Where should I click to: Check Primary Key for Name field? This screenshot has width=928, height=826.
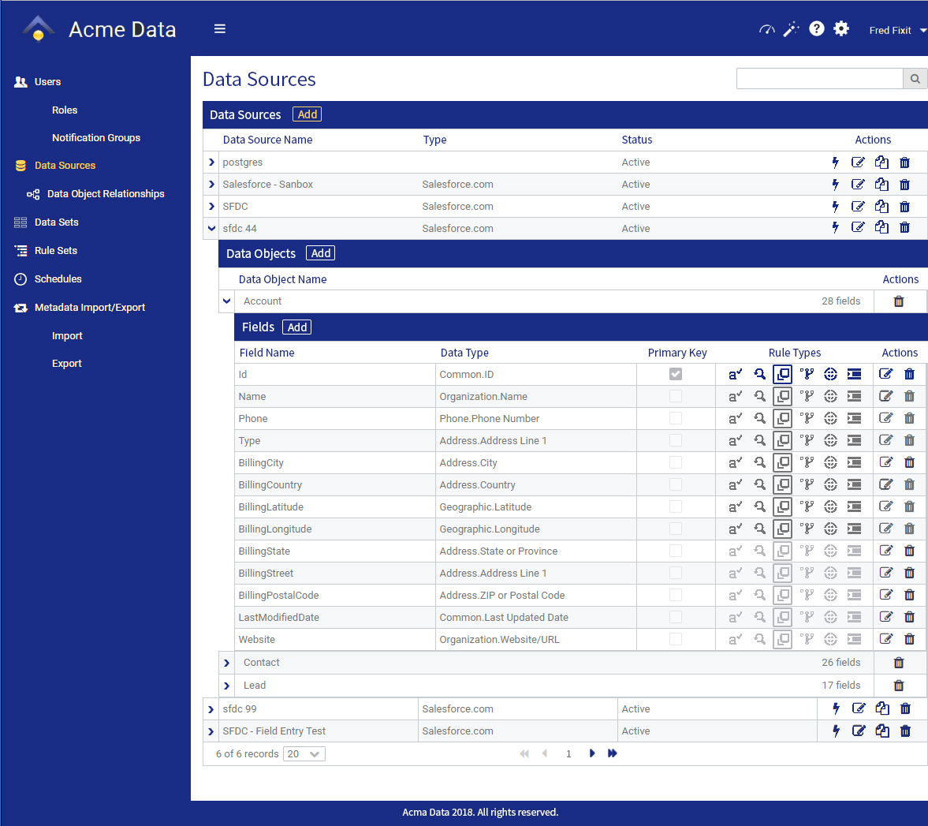coord(676,397)
